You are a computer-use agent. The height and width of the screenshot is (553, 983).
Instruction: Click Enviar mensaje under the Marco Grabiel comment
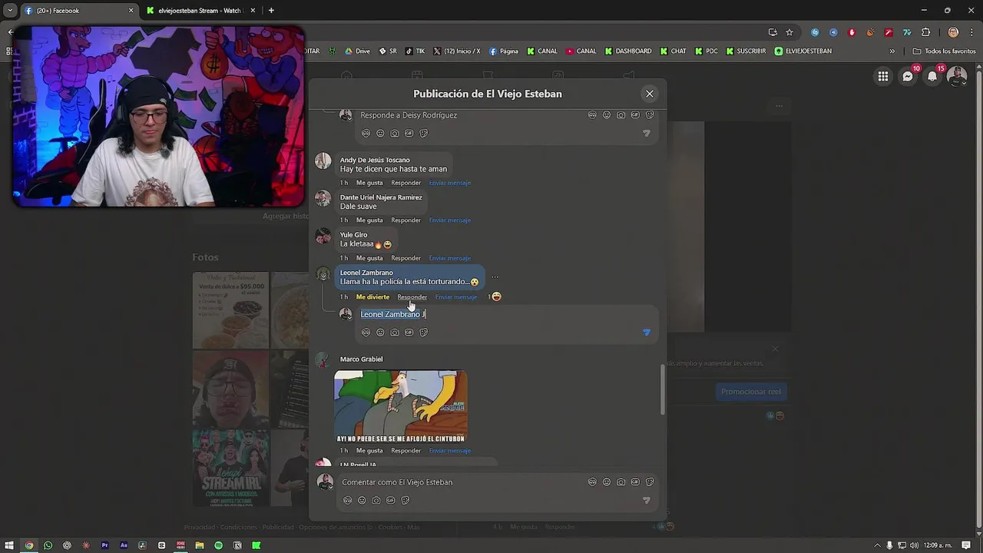coord(450,451)
